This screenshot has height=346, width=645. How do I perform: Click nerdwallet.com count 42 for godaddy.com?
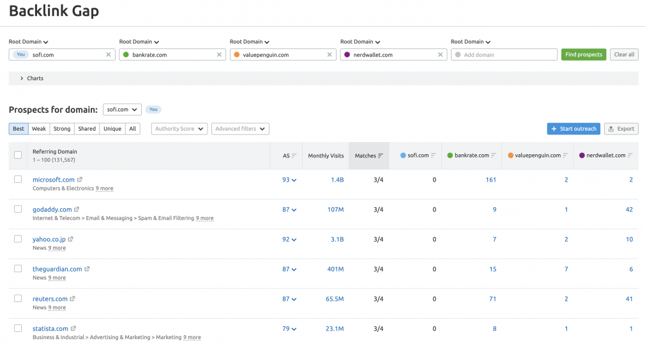[629, 210]
